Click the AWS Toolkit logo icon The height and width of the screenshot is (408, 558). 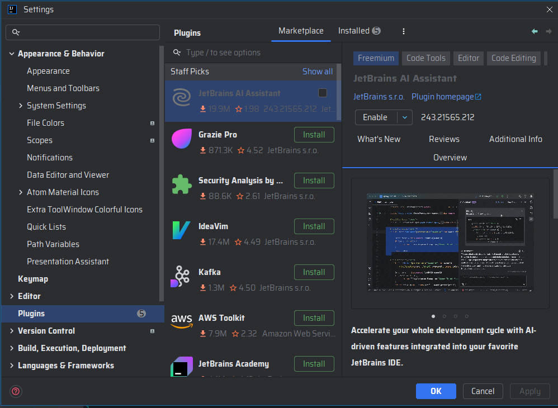(x=182, y=321)
